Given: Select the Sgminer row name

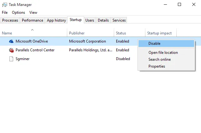Looking at the screenshot, I should click(23, 59).
